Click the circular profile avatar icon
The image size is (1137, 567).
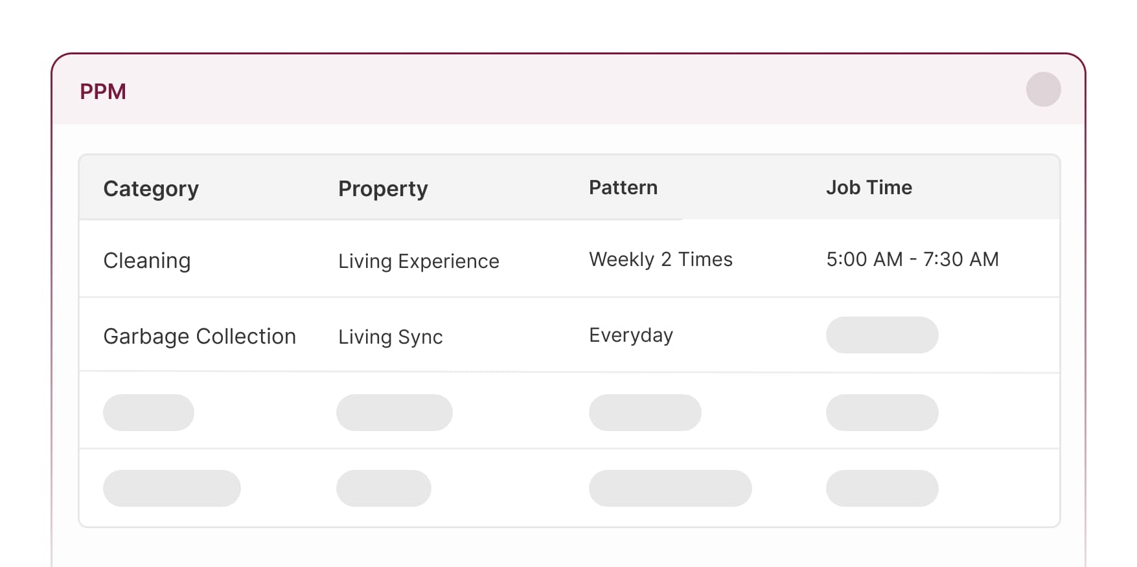[x=1043, y=90]
